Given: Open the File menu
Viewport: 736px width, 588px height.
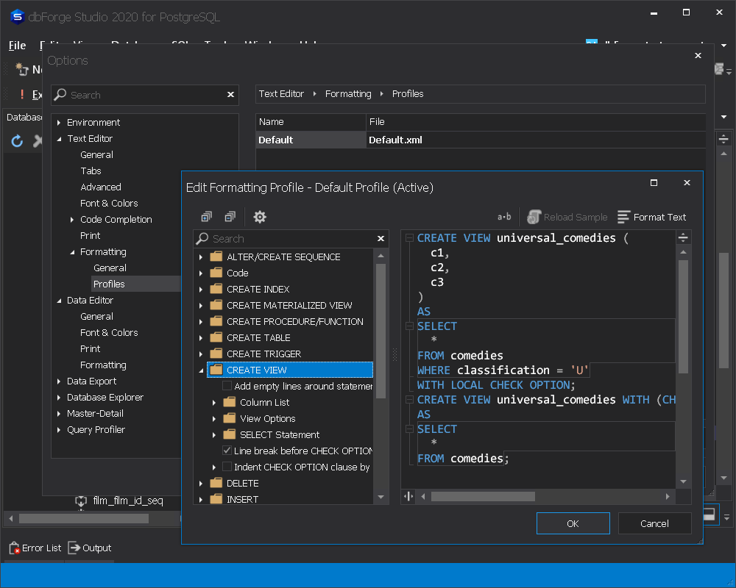Looking at the screenshot, I should pos(18,46).
